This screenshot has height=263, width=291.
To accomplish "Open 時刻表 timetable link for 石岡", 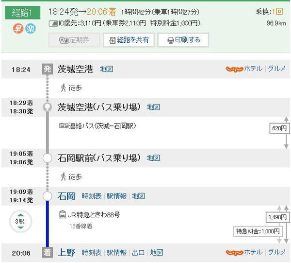I will tap(92, 196).
